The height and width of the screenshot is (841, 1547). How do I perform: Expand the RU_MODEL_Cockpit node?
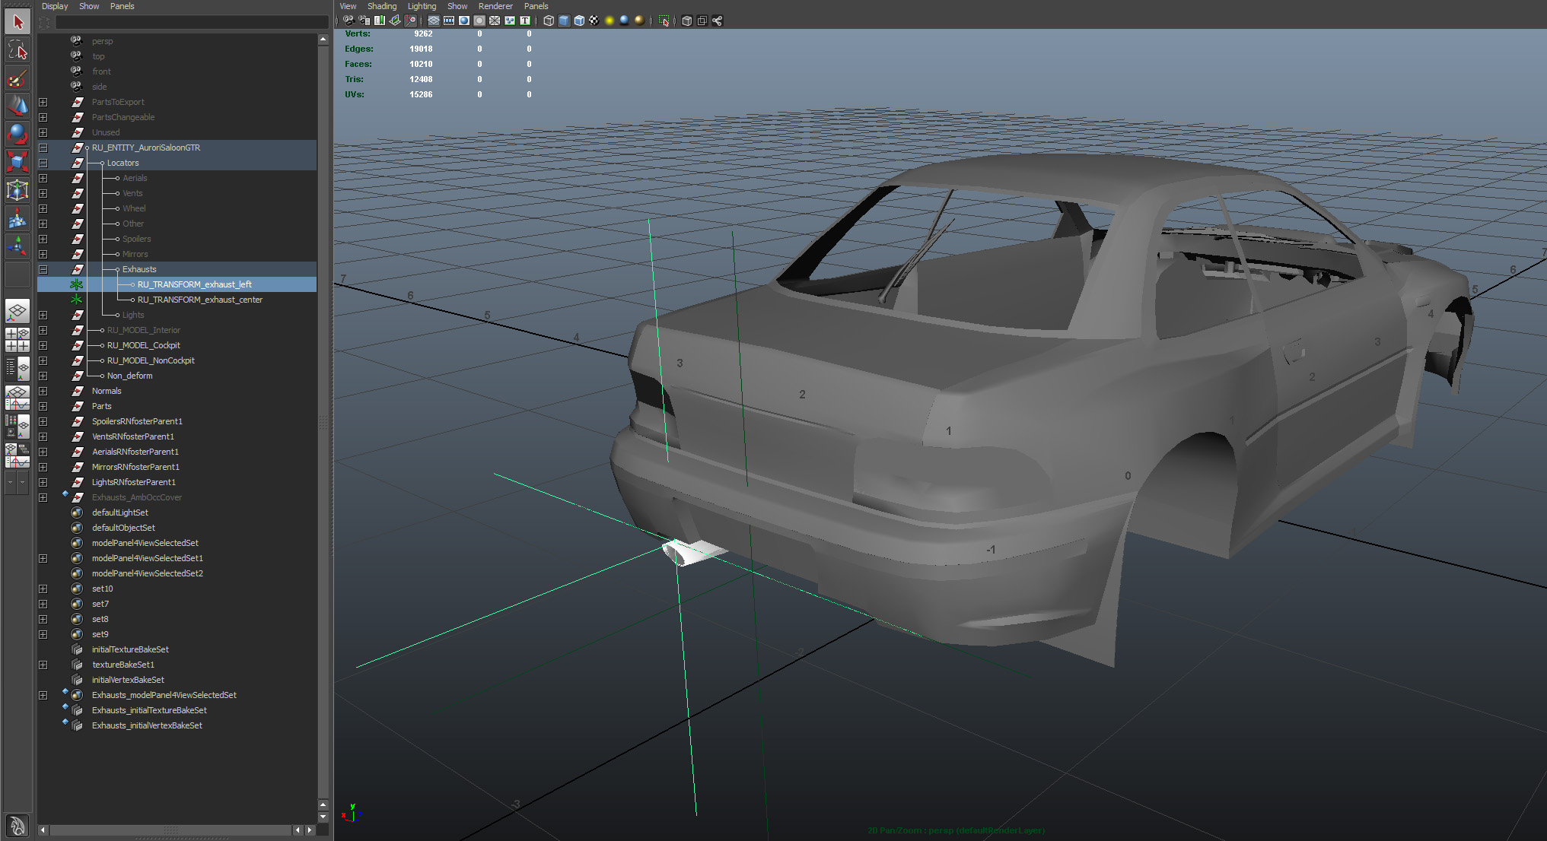(x=43, y=345)
